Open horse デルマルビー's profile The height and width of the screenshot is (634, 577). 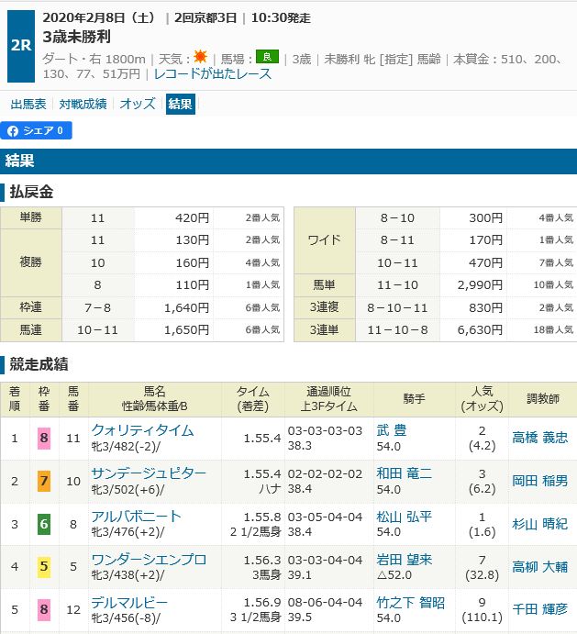coord(129,602)
